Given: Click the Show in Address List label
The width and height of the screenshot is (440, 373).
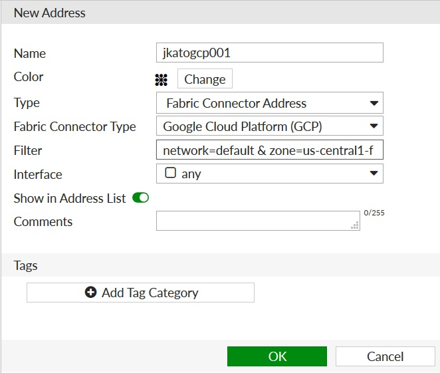Looking at the screenshot, I should pos(70,198).
